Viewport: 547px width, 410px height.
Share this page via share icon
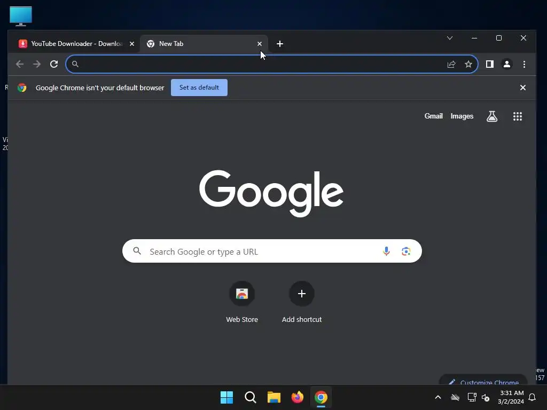point(451,64)
